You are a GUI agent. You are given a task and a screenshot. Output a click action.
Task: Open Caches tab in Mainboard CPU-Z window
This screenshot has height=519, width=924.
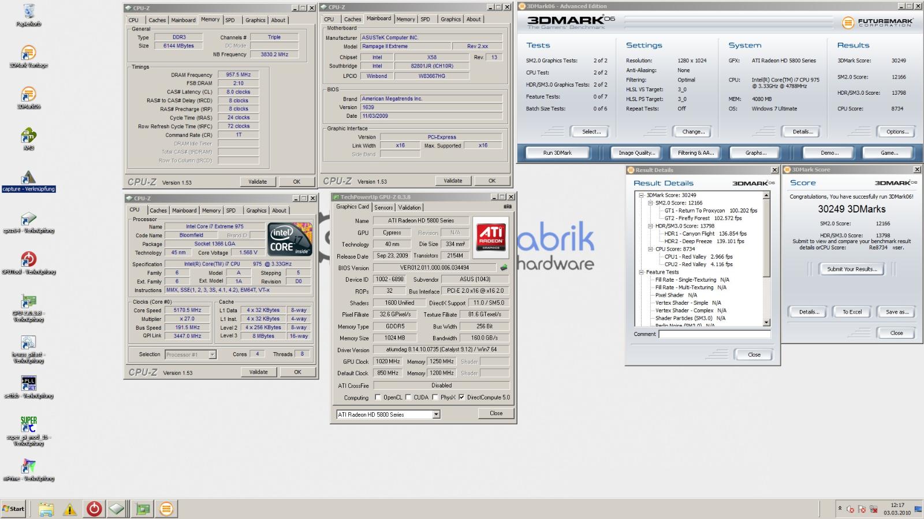(x=352, y=19)
